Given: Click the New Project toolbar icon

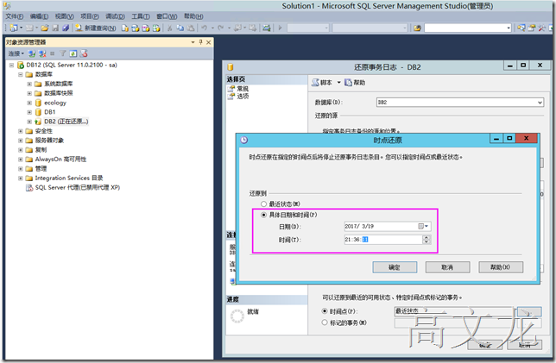Looking at the screenshot, I should coord(14,28).
